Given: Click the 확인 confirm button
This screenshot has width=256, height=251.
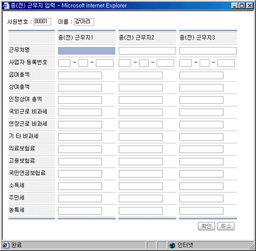Looking at the screenshot, I should 206,226.
